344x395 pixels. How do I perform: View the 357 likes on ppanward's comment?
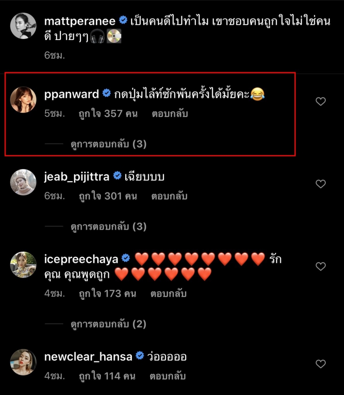coord(107,115)
